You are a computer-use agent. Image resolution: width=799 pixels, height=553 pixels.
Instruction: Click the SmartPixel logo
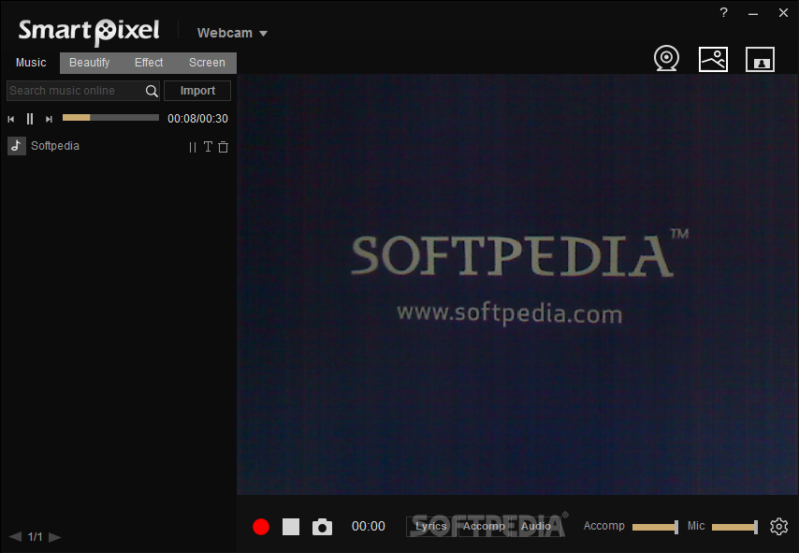[x=89, y=32]
